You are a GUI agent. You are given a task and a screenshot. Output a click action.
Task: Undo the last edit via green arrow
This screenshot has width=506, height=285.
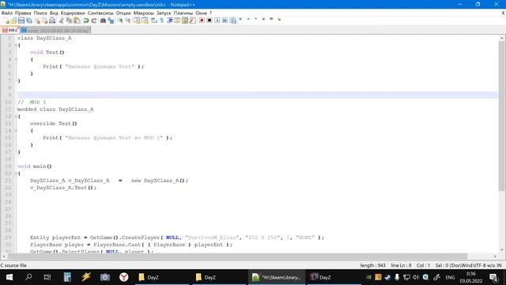(86, 21)
